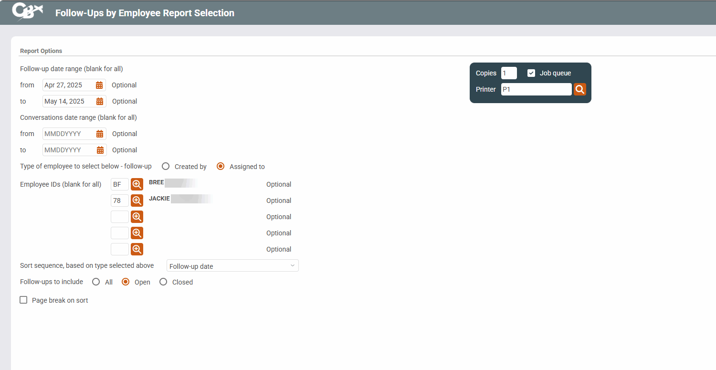Image resolution: width=716 pixels, height=370 pixels.
Task: Click the CBX logo in header
Action: pyautogui.click(x=28, y=12)
